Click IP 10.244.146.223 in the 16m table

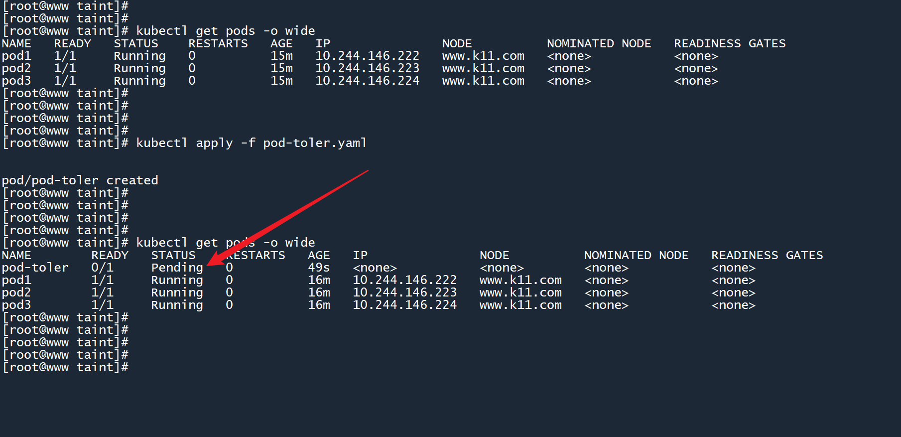point(404,292)
